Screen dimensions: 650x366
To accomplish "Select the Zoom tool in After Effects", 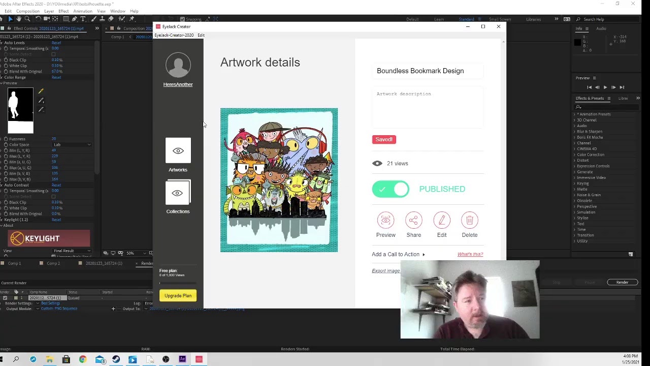I will [x=27, y=19].
